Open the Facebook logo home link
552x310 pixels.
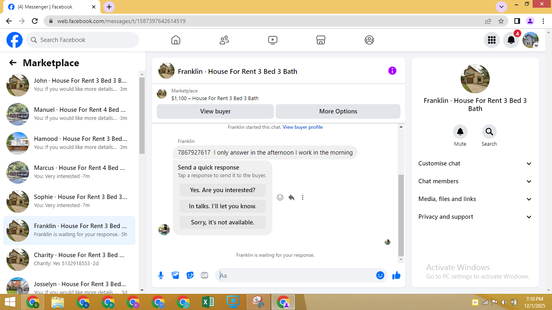tap(15, 40)
